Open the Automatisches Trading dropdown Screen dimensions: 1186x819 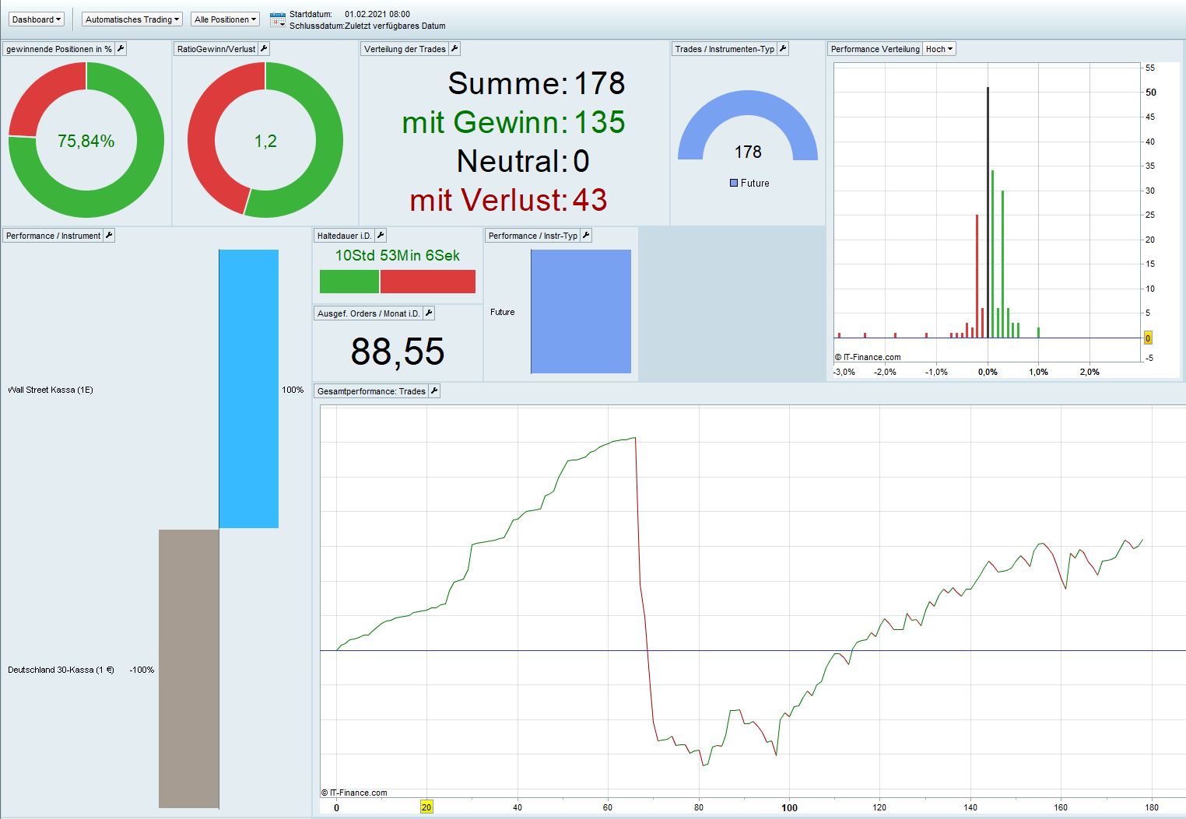[x=132, y=19]
